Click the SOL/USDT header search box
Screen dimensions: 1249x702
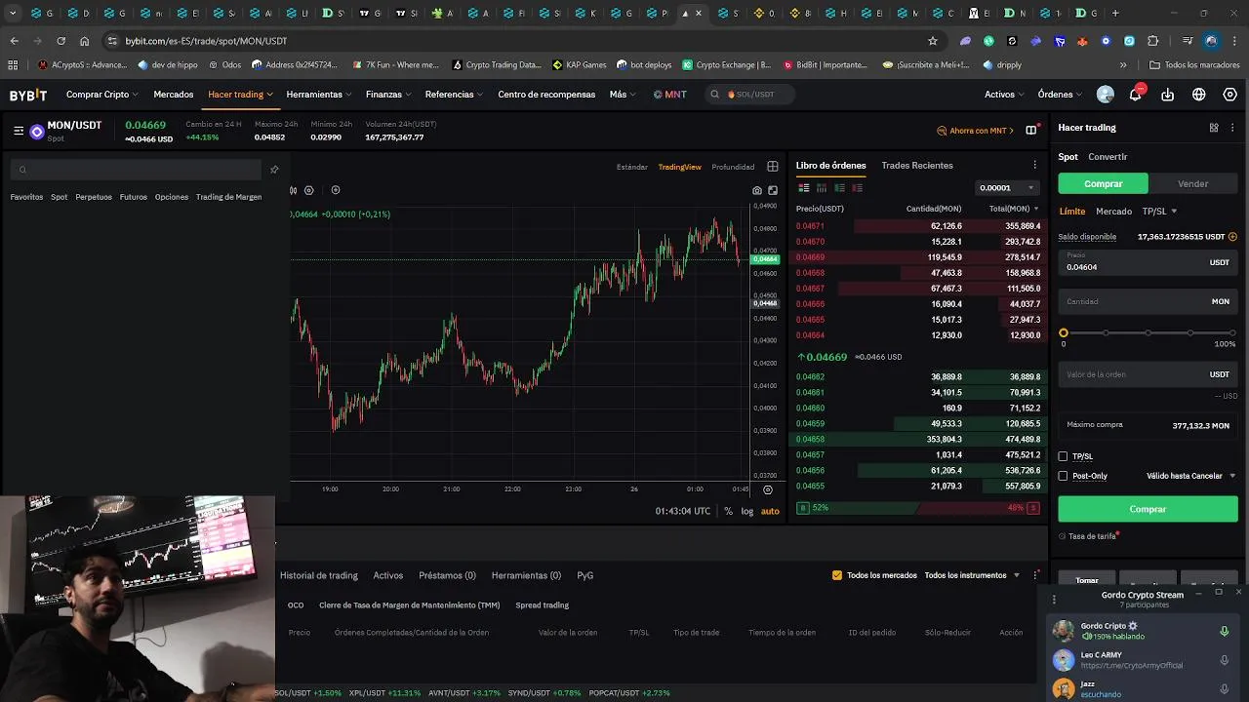tap(748, 95)
